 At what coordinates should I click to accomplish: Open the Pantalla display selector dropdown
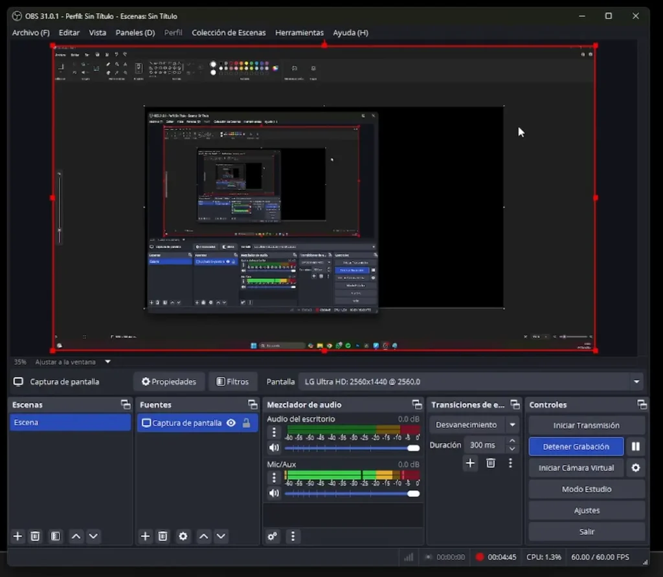pyautogui.click(x=466, y=382)
